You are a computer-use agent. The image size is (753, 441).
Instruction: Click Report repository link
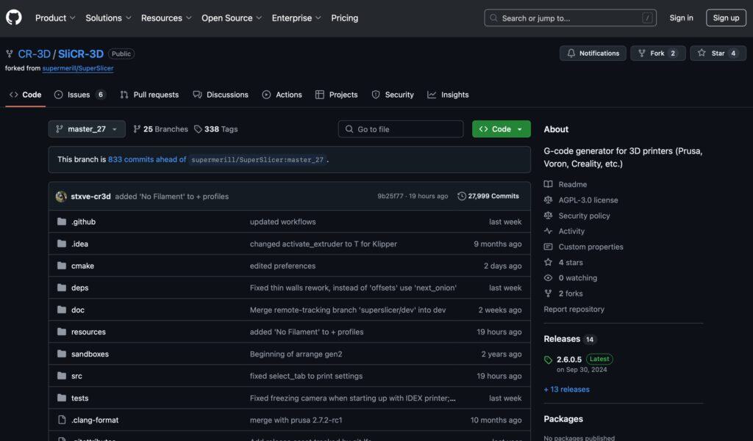574,309
